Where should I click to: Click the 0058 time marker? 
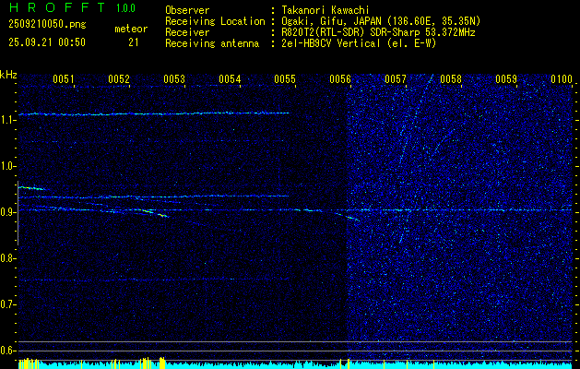pos(451,78)
